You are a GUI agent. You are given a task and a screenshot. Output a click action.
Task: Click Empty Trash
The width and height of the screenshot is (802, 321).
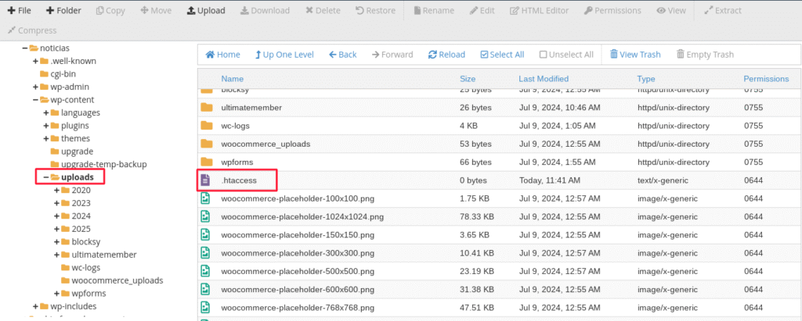click(x=705, y=55)
